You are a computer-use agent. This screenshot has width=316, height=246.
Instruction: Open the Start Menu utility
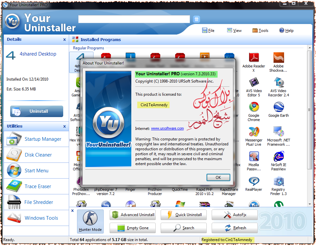pyautogui.click(x=36, y=170)
